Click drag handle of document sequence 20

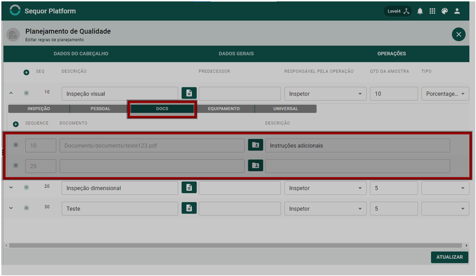click(16, 165)
